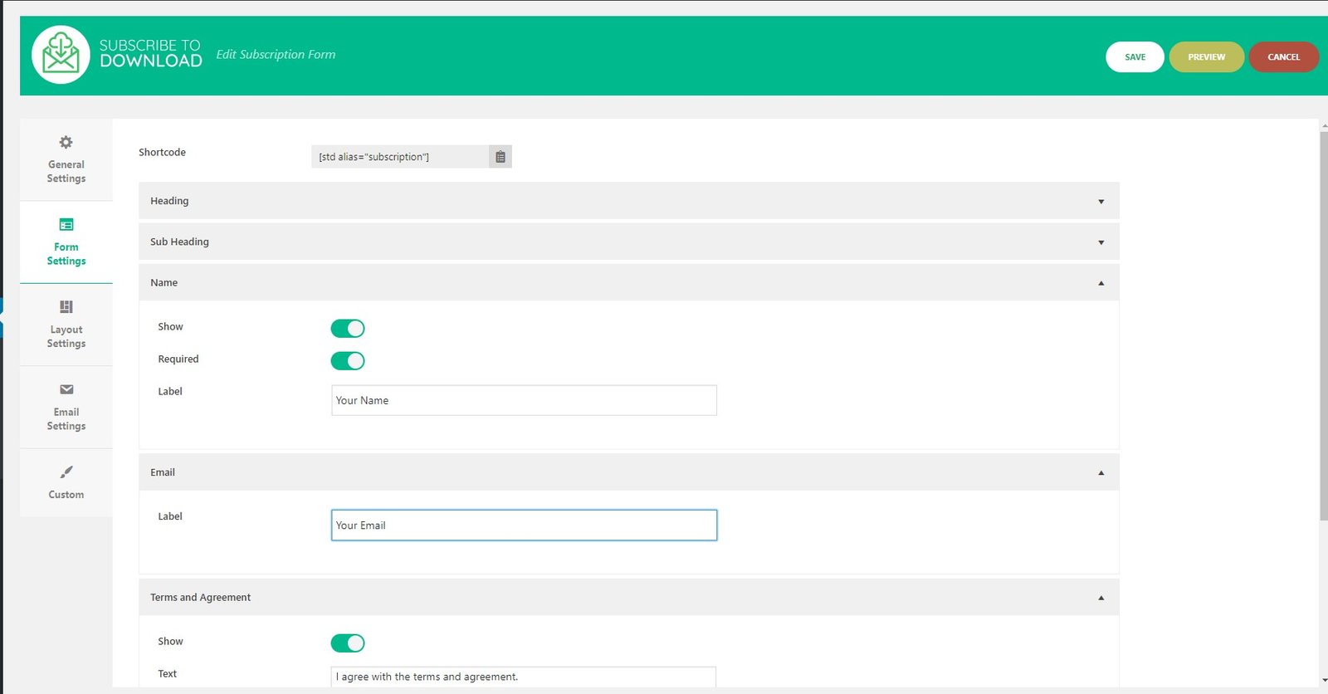
Task: Collapse the Name section
Action: [1101, 283]
